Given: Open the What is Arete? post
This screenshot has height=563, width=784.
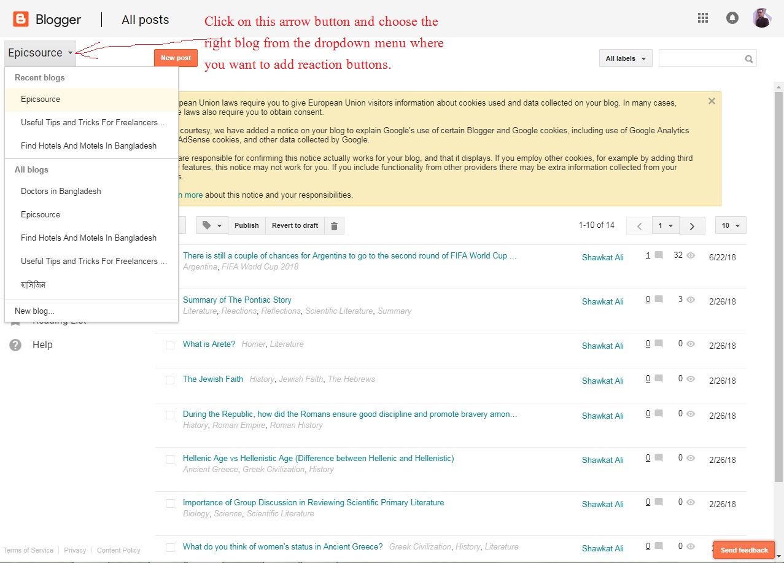Looking at the screenshot, I should pos(209,344).
